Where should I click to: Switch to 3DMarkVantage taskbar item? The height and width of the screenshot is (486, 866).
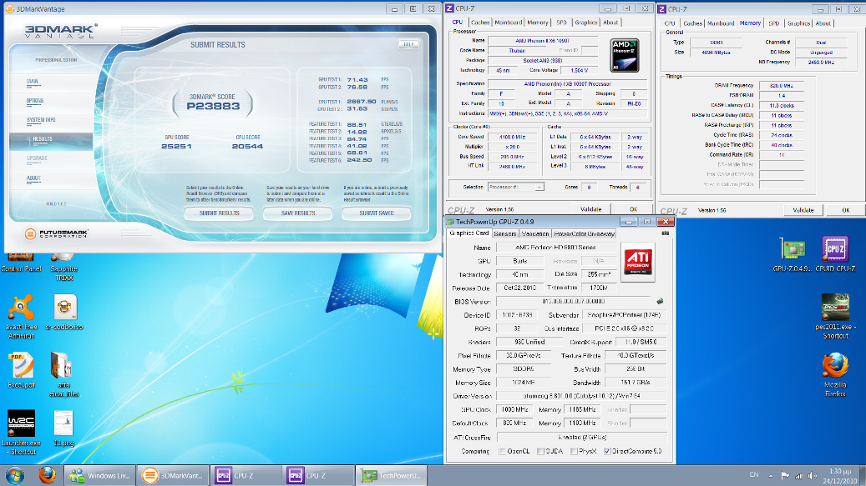point(172,475)
